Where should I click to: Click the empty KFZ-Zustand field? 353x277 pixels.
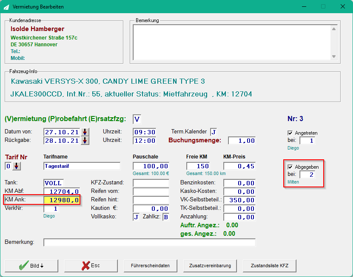tap(151, 183)
